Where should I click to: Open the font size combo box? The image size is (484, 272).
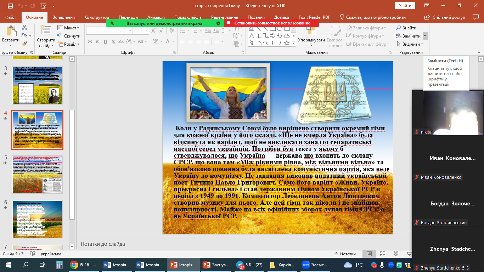coord(141,30)
